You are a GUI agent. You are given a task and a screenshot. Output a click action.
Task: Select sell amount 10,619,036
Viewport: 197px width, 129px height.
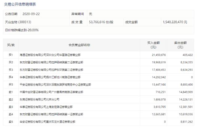click(x=186, y=114)
